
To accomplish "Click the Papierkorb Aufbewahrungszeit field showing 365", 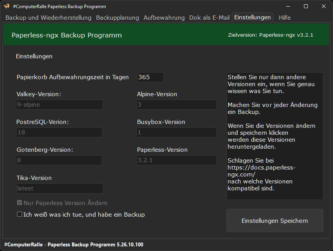I will (150, 77).
